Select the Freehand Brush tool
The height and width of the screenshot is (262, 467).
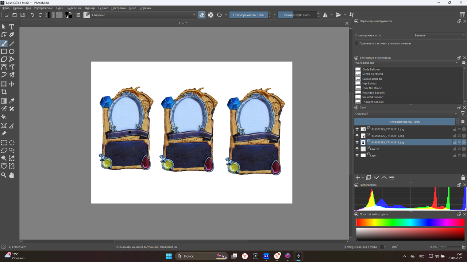pyautogui.click(x=4, y=44)
